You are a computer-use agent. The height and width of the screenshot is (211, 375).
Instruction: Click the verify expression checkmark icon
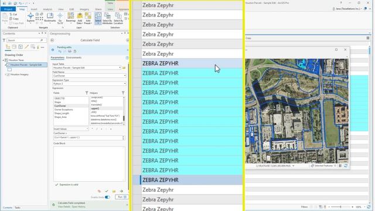pos(107,191)
